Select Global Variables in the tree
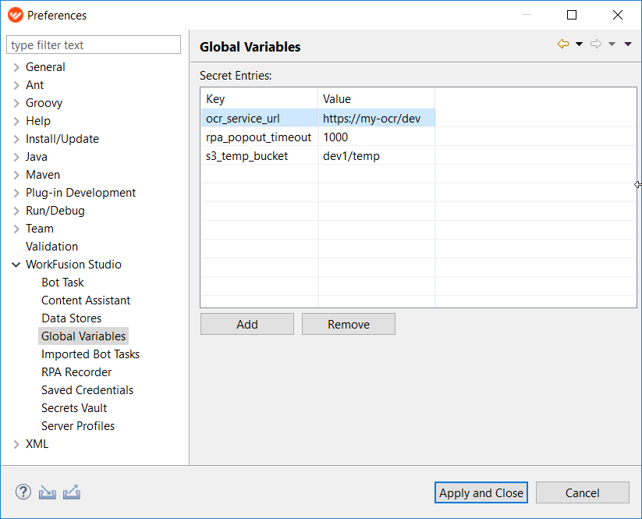Viewport: 642px width, 519px height. pos(83,336)
